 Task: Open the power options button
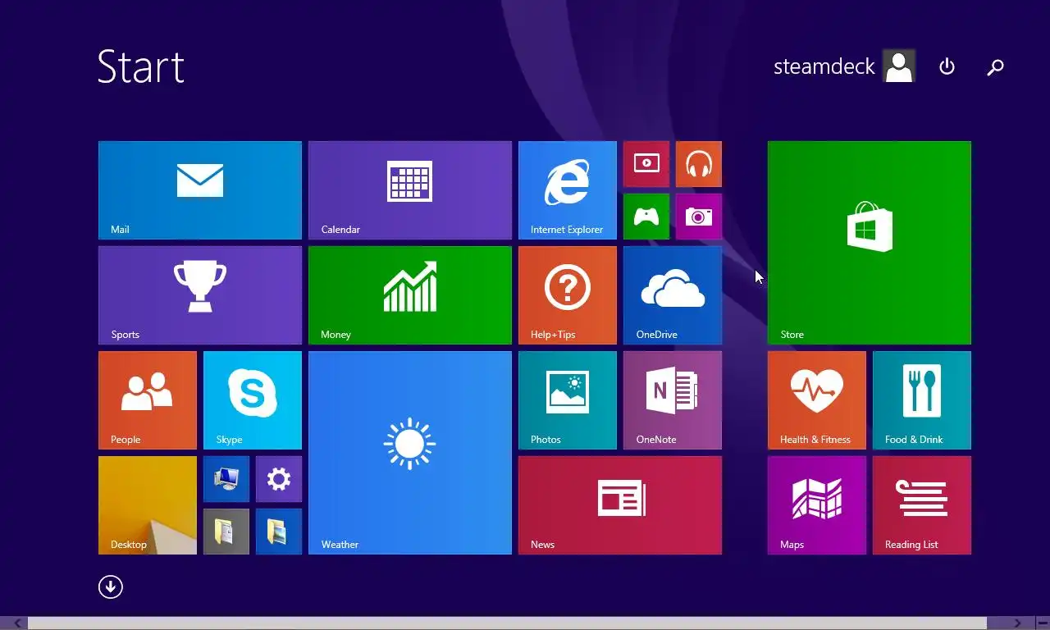(x=947, y=66)
